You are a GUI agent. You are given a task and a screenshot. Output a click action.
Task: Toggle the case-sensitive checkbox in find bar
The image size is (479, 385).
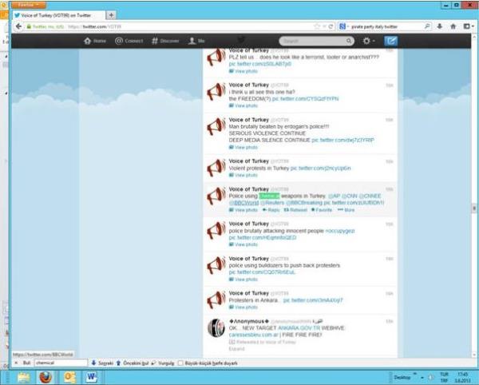point(181,363)
